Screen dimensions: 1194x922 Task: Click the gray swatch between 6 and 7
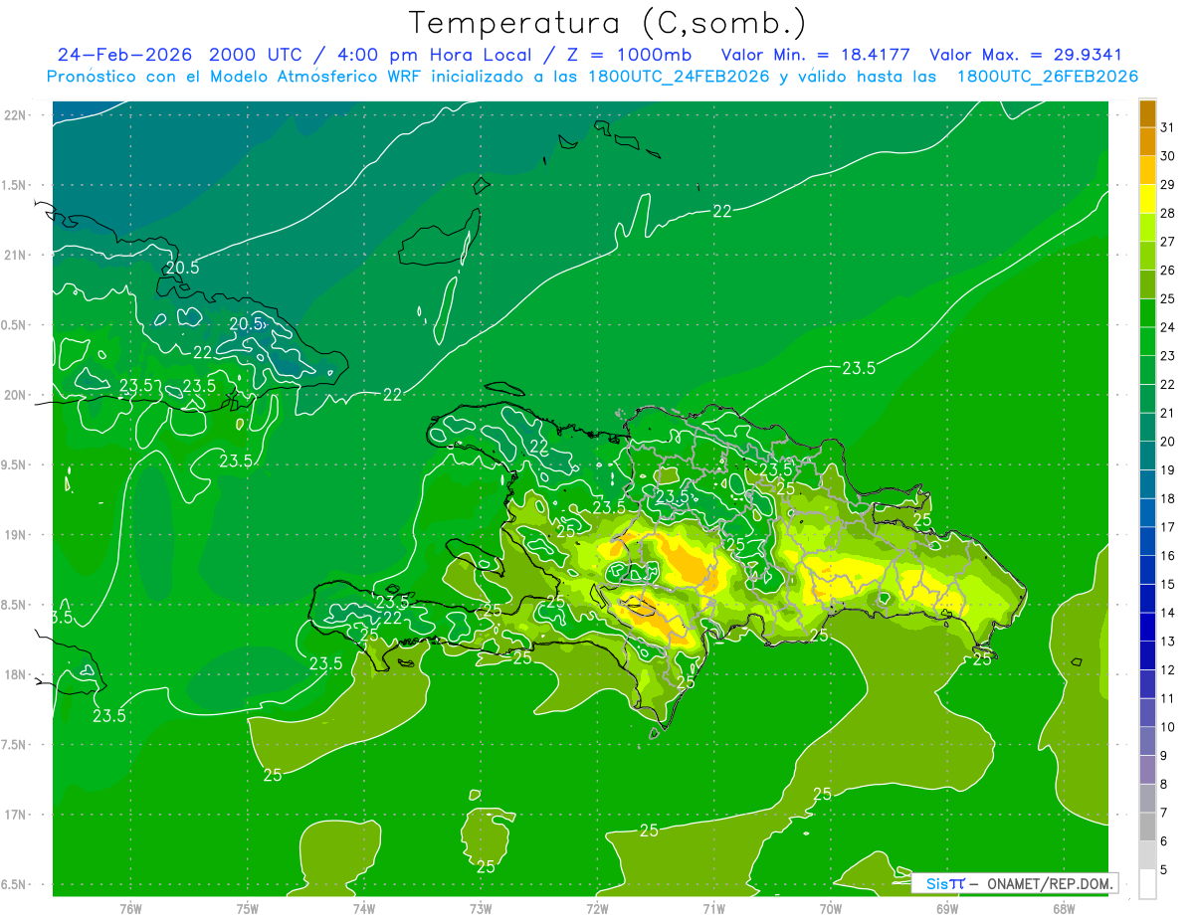(1147, 827)
